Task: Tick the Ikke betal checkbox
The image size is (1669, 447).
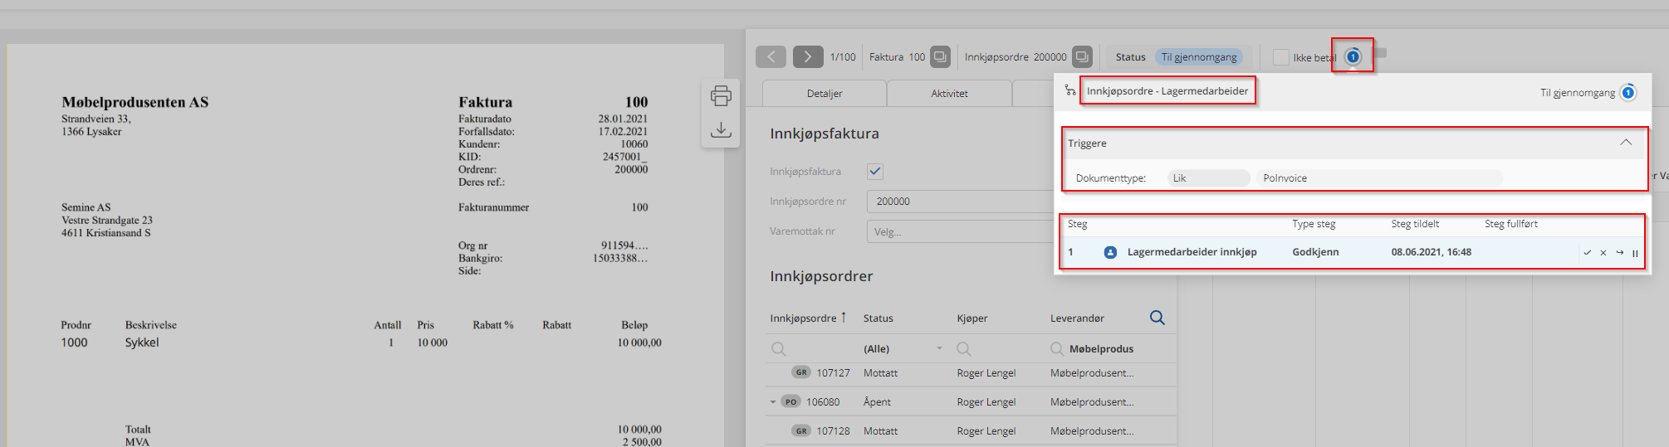Action: (x=1281, y=57)
